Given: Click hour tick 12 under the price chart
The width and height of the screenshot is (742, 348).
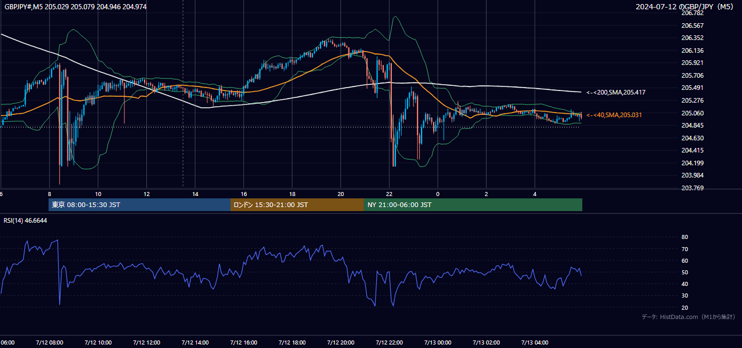Looking at the screenshot, I should (x=147, y=194).
